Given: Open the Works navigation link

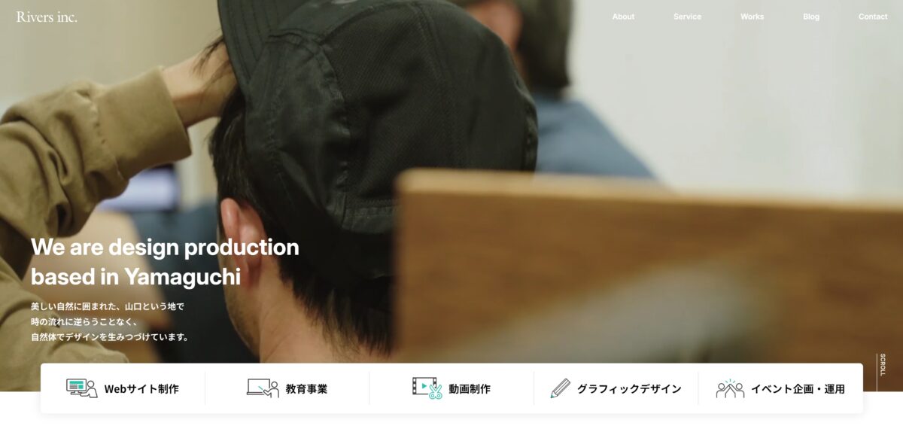Looking at the screenshot, I should (752, 17).
